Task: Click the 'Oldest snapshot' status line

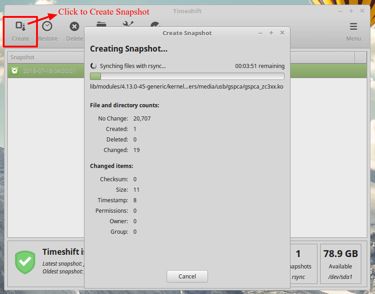Action: click(x=63, y=272)
